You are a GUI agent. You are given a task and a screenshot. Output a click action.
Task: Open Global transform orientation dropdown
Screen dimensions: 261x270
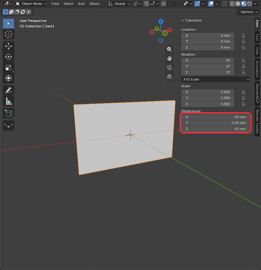pos(119,4)
